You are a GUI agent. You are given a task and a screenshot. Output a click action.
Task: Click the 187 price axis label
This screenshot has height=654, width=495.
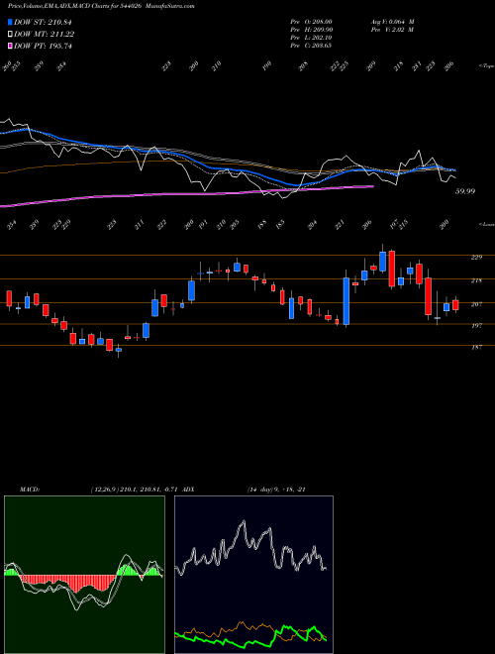pos(476,347)
